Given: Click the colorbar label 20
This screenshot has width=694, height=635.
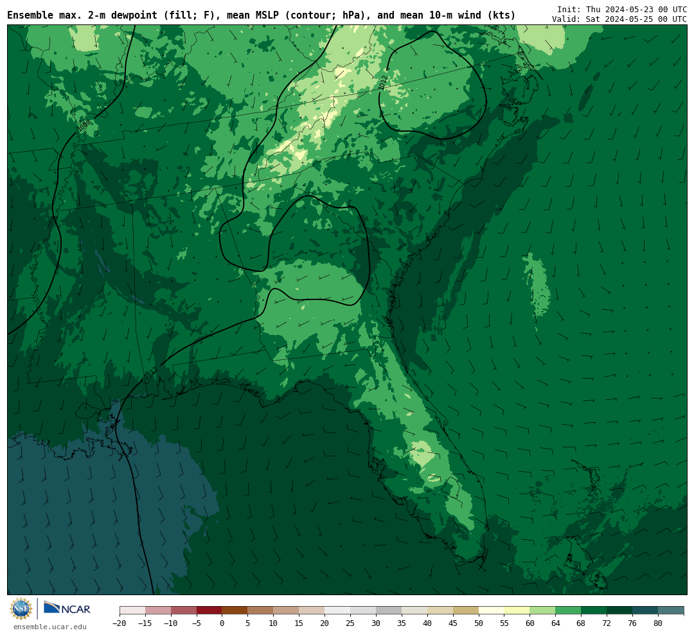Looking at the screenshot, I should tap(325, 623).
